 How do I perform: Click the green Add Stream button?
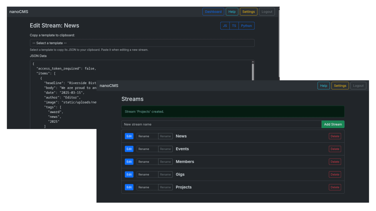[x=333, y=124]
